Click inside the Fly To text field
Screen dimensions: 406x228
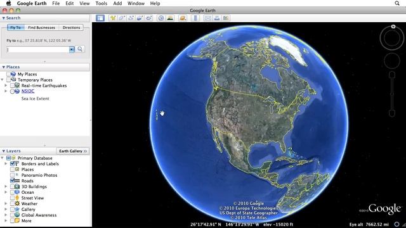coord(38,49)
